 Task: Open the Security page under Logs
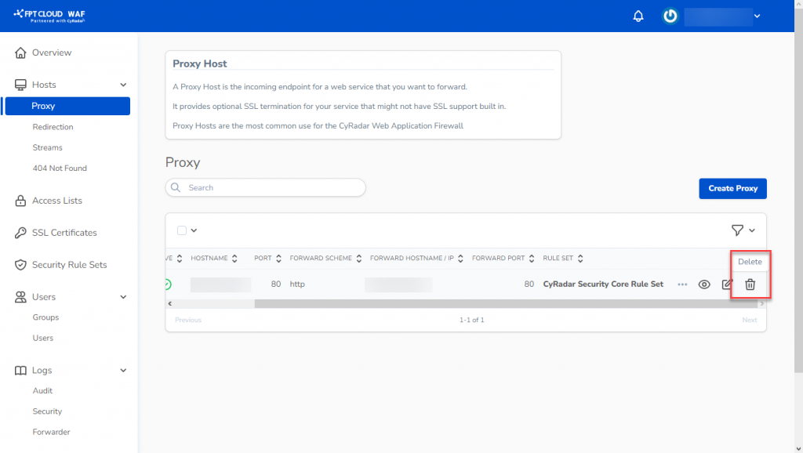click(x=47, y=411)
